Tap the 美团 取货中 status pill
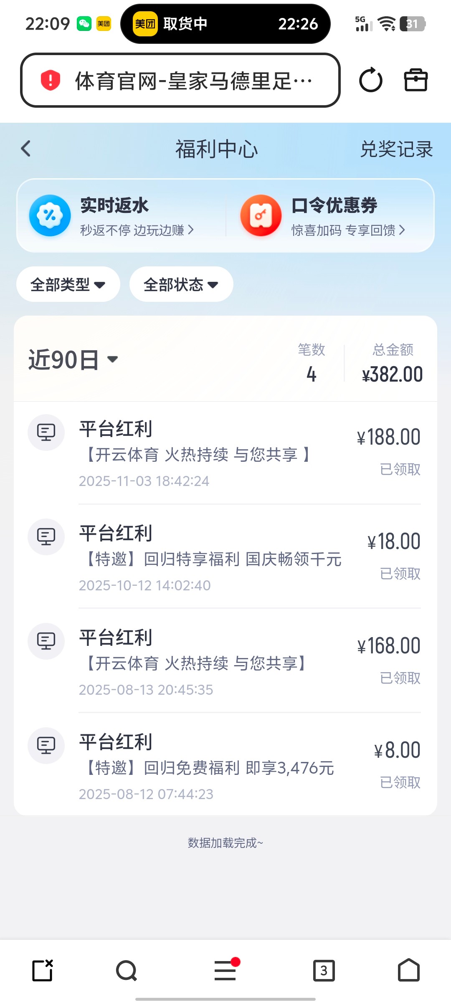Image resolution: width=451 pixels, height=1002 pixels. click(225, 24)
